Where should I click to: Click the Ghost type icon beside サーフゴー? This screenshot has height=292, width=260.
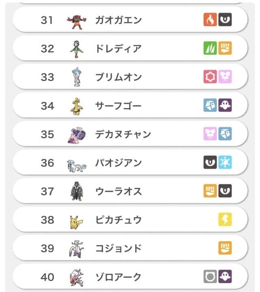coord(225,106)
